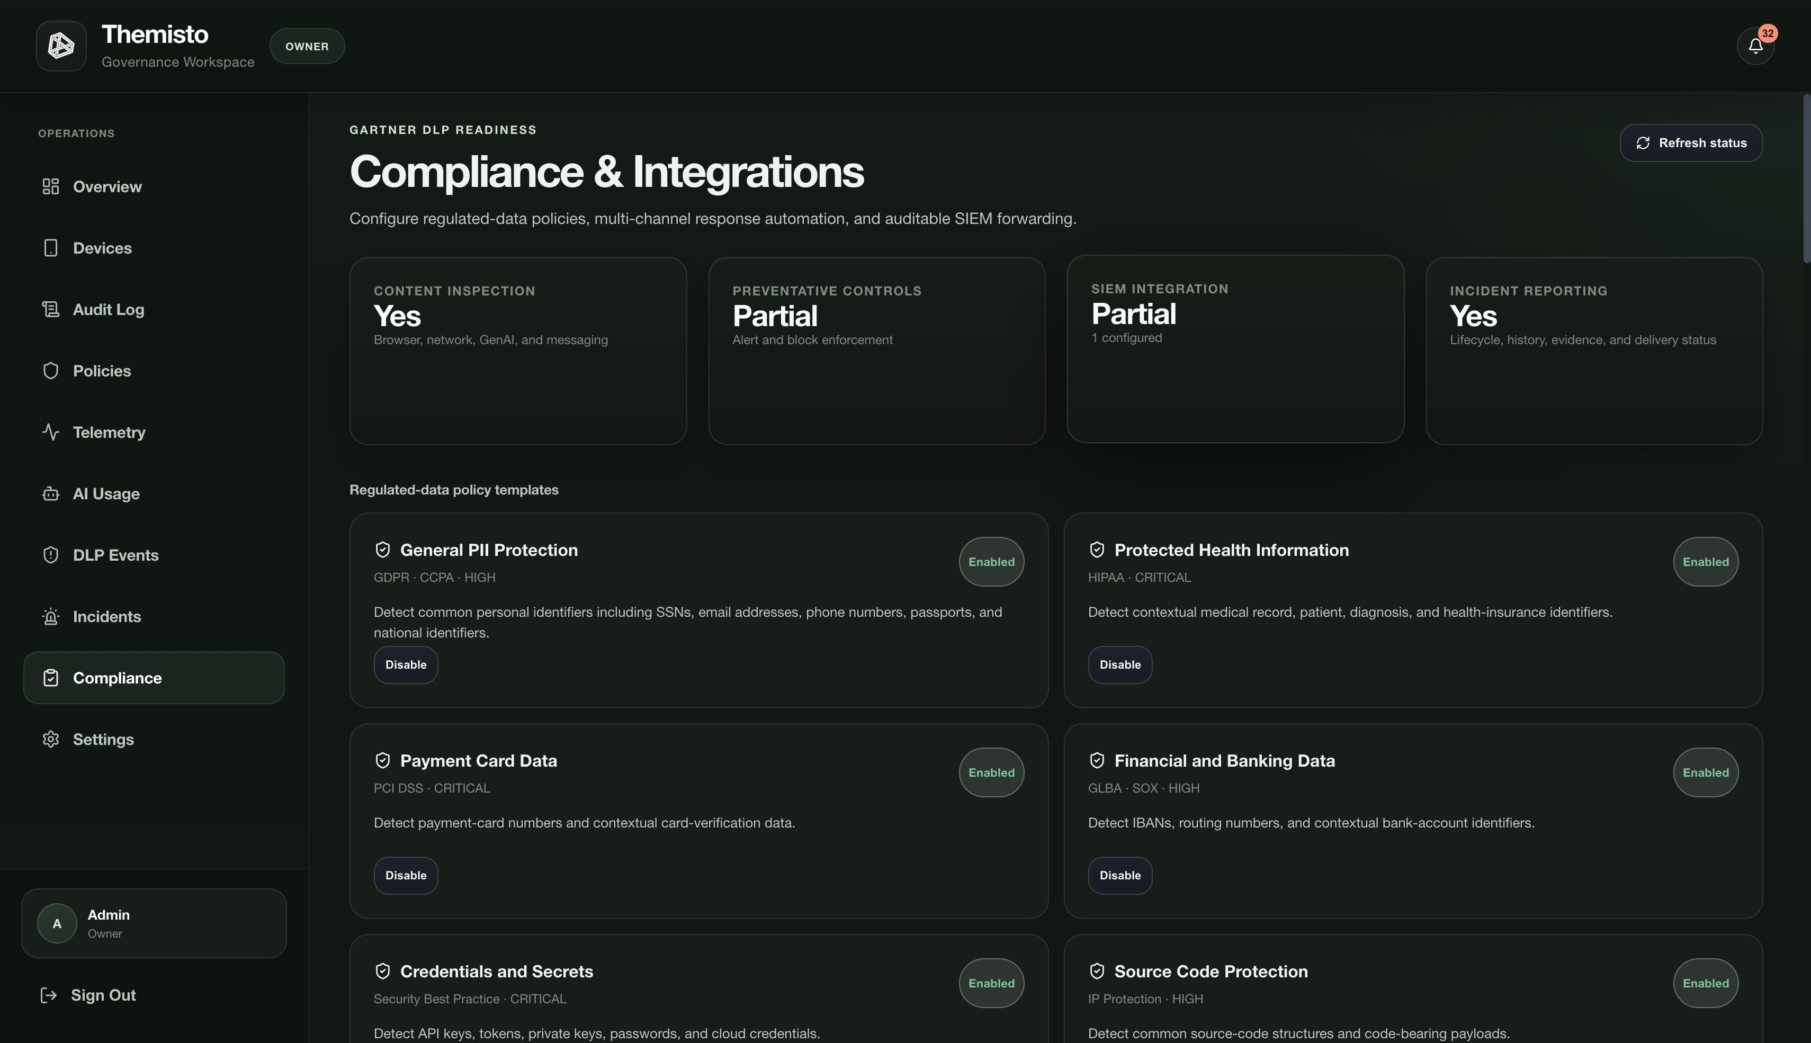The width and height of the screenshot is (1811, 1043).
Task: Click the Admin avatar circle
Action: (57, 923)
